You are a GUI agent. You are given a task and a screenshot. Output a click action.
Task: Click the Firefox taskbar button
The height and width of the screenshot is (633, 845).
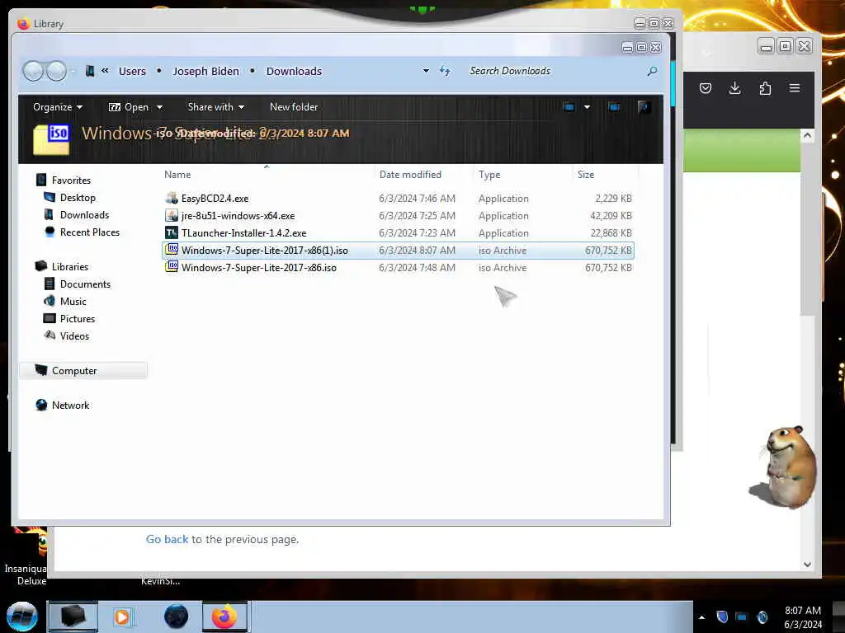pyautogui.click(x=224, y=617)
